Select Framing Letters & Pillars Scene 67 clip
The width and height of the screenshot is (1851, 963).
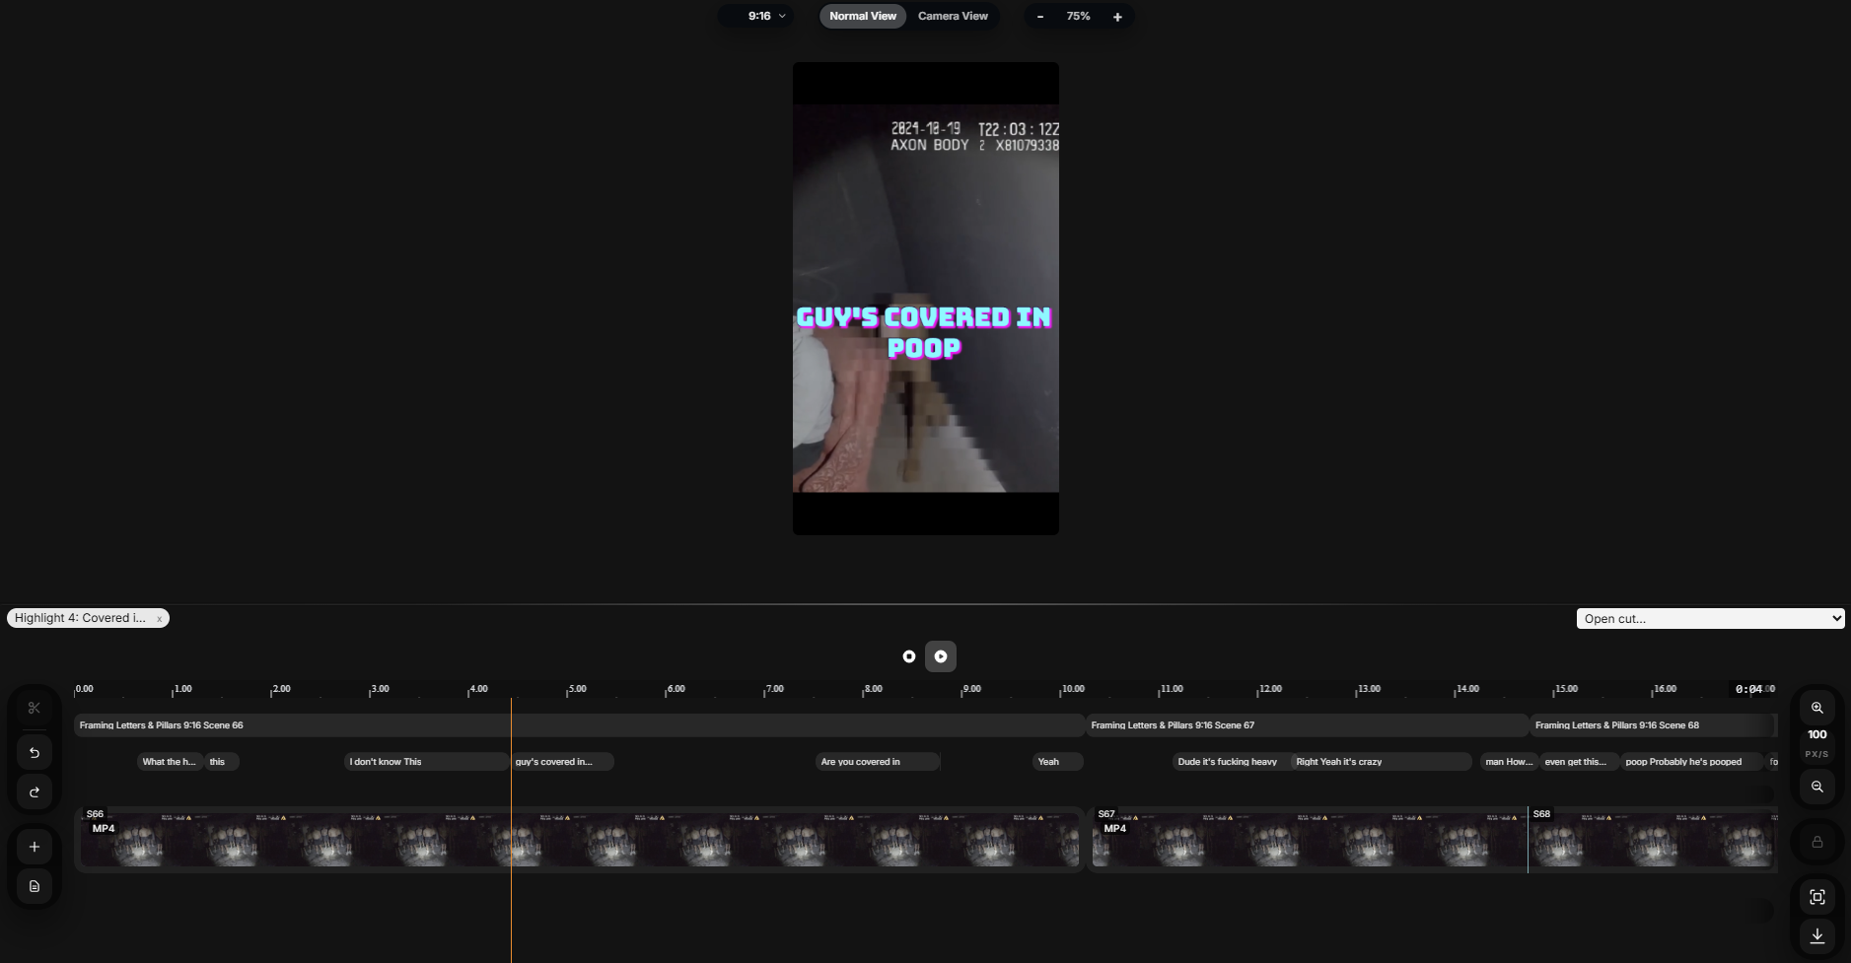pos(1308,725)
